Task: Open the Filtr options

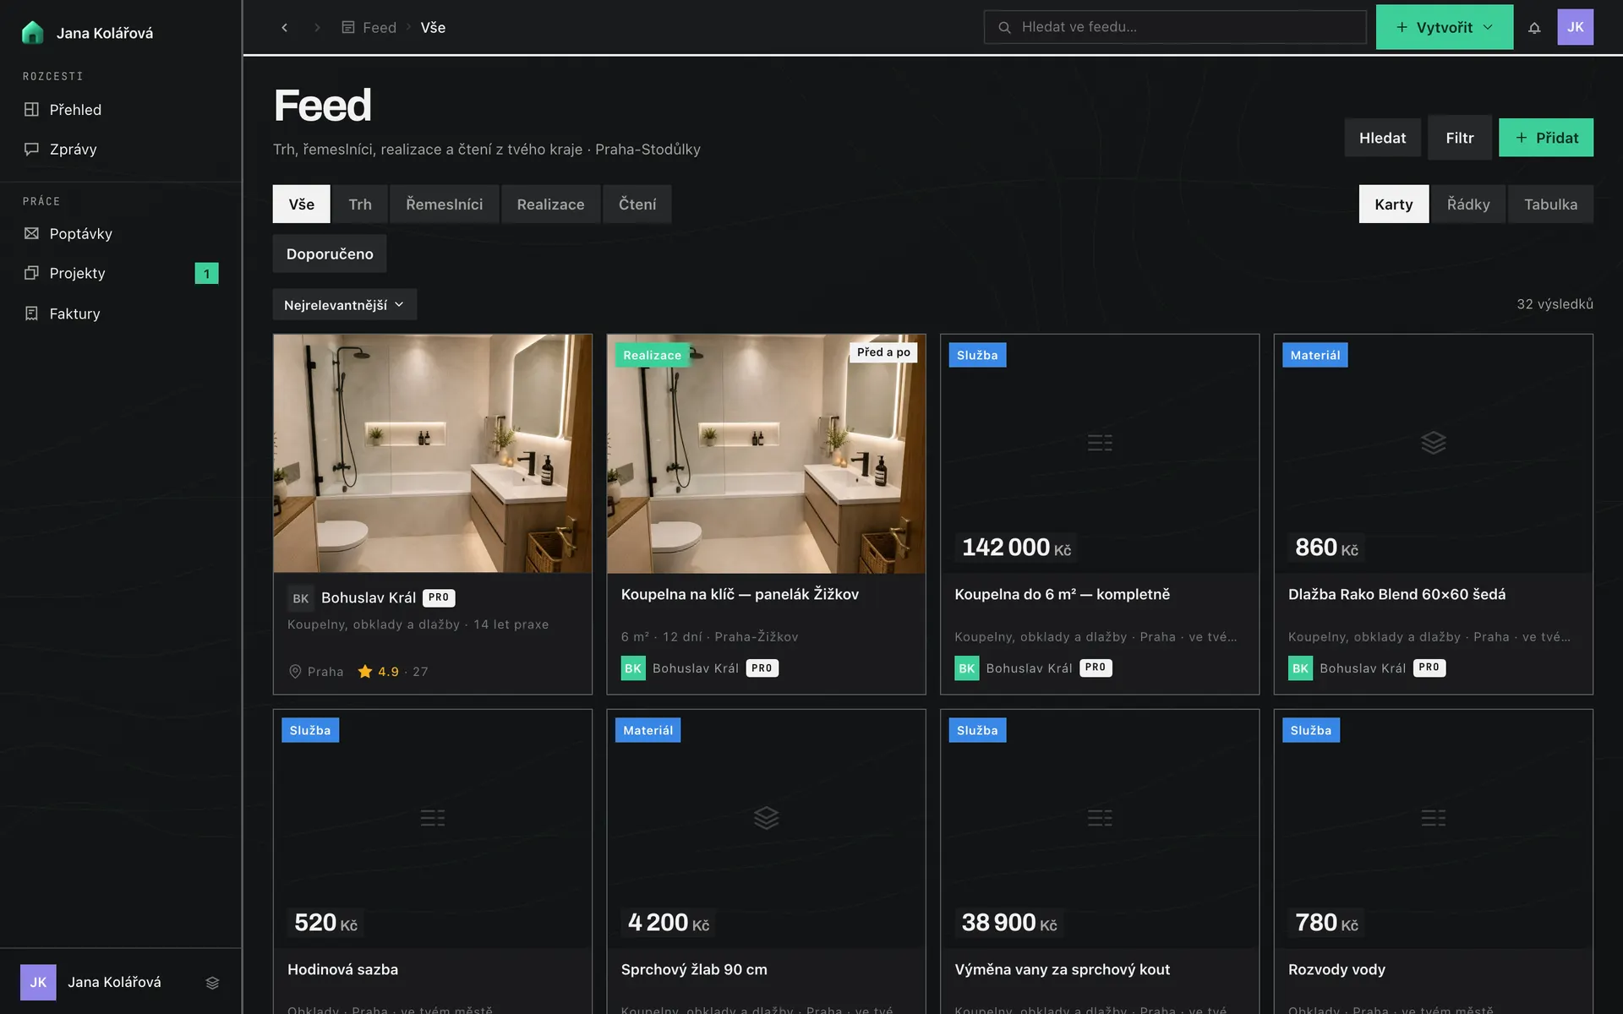Action: click(x=1459, y=138)
